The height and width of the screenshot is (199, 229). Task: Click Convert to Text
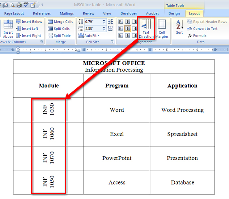(x=202, y=29)
